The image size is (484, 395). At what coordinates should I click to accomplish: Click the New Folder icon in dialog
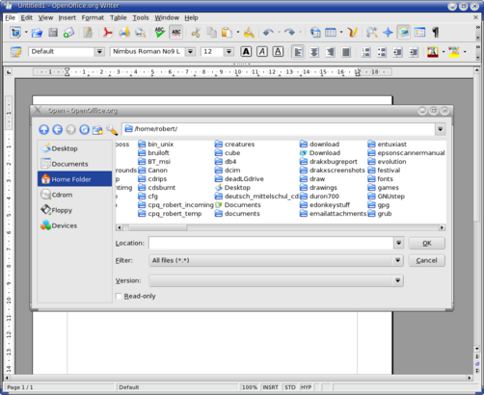97,129
